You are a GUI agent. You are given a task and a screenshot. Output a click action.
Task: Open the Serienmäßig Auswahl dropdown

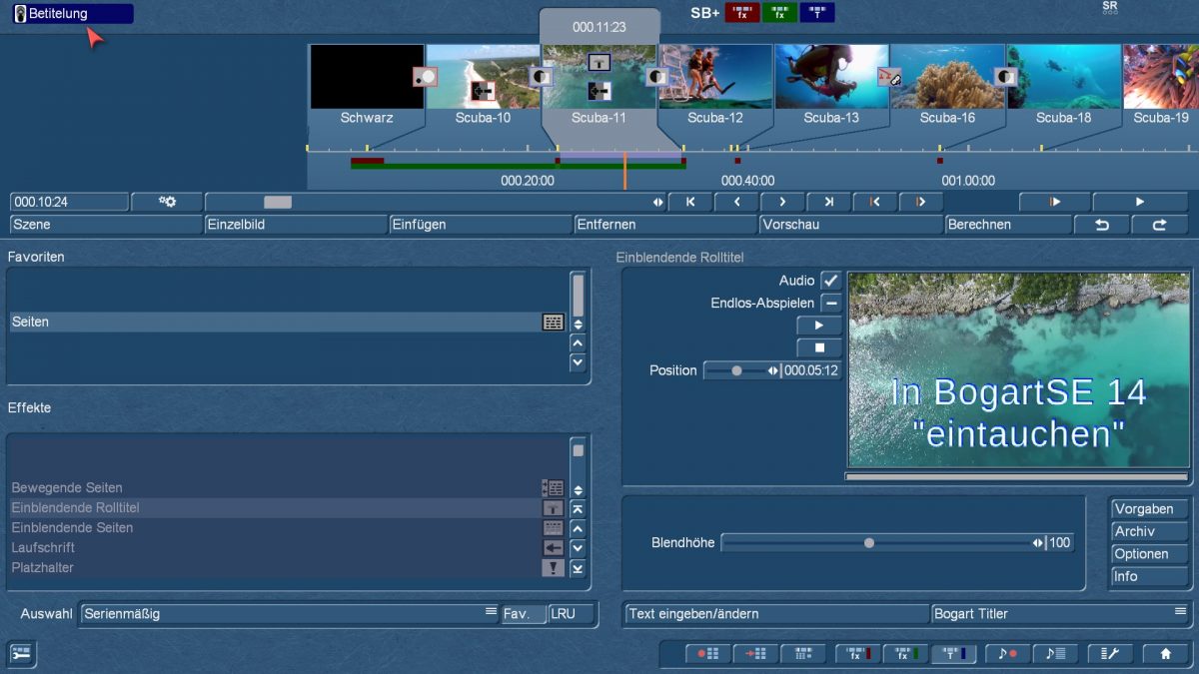[290, 614]
